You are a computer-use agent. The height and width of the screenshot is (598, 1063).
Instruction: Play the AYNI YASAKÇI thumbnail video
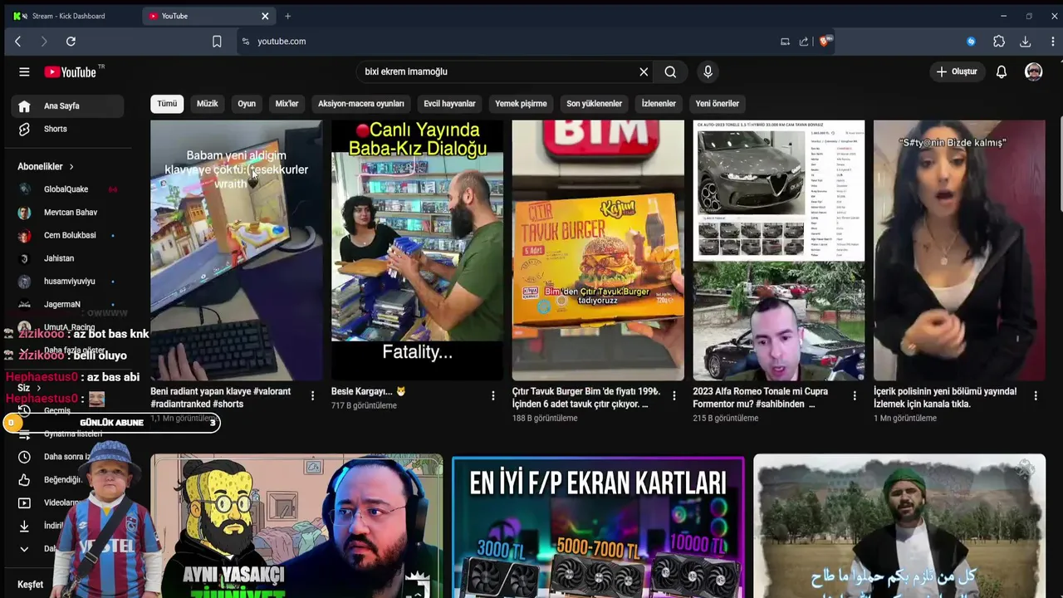(296, 527)
